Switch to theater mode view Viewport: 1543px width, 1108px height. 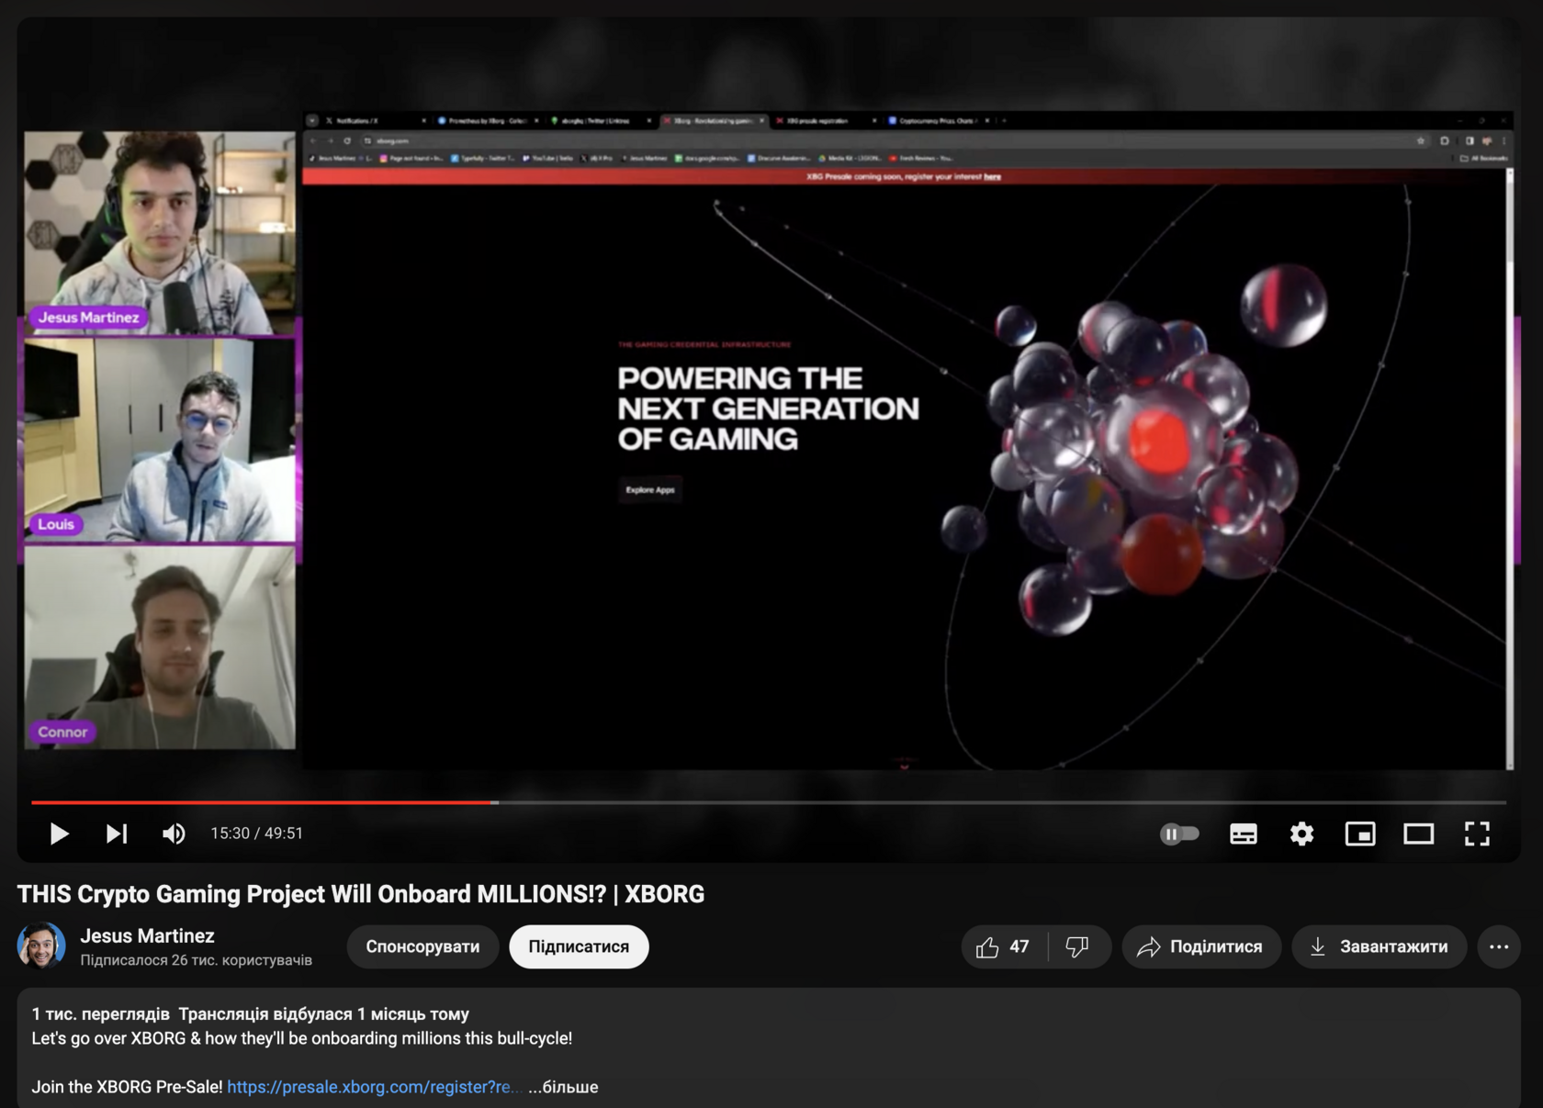[1418, 834]
